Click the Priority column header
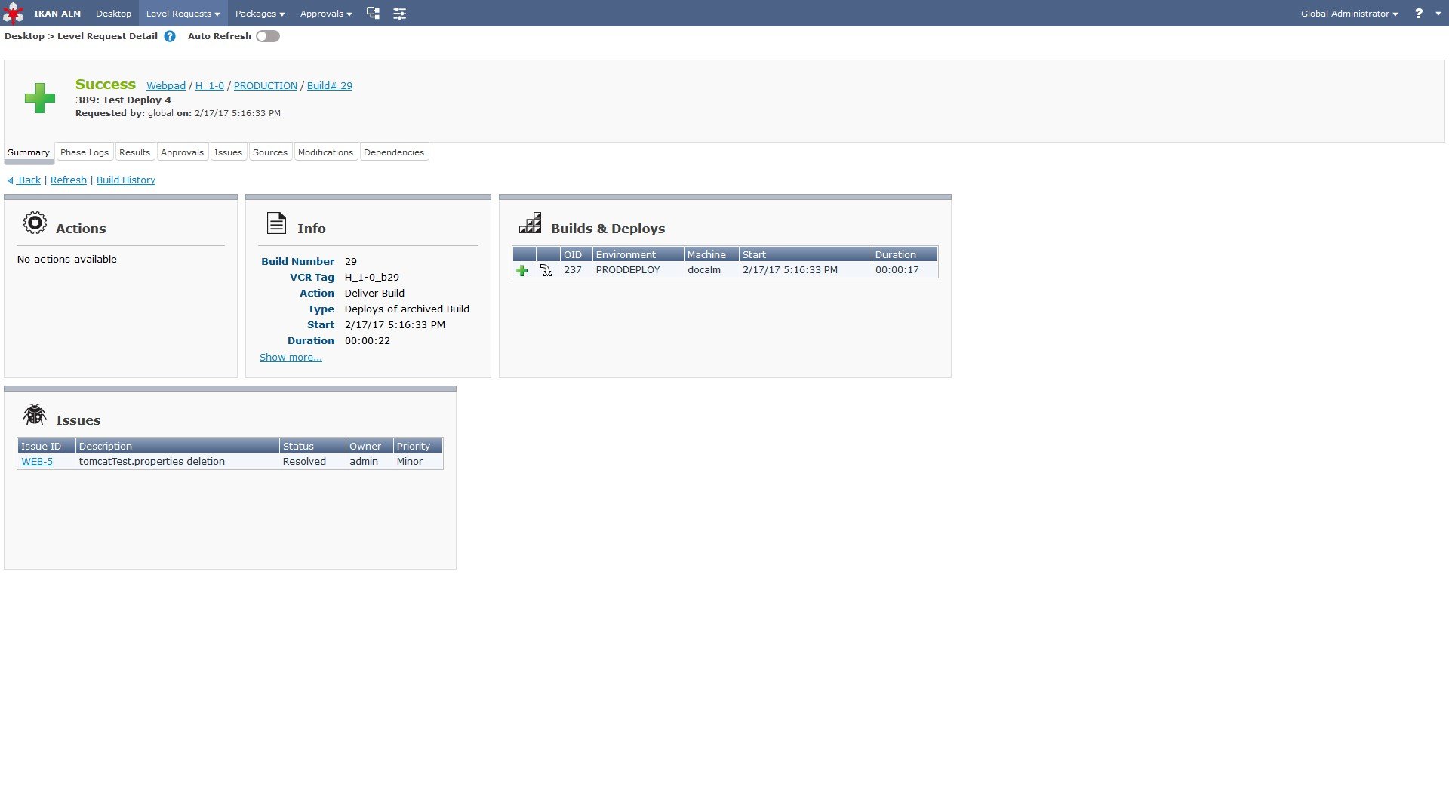1449x796 pixels. click(418, 447)
